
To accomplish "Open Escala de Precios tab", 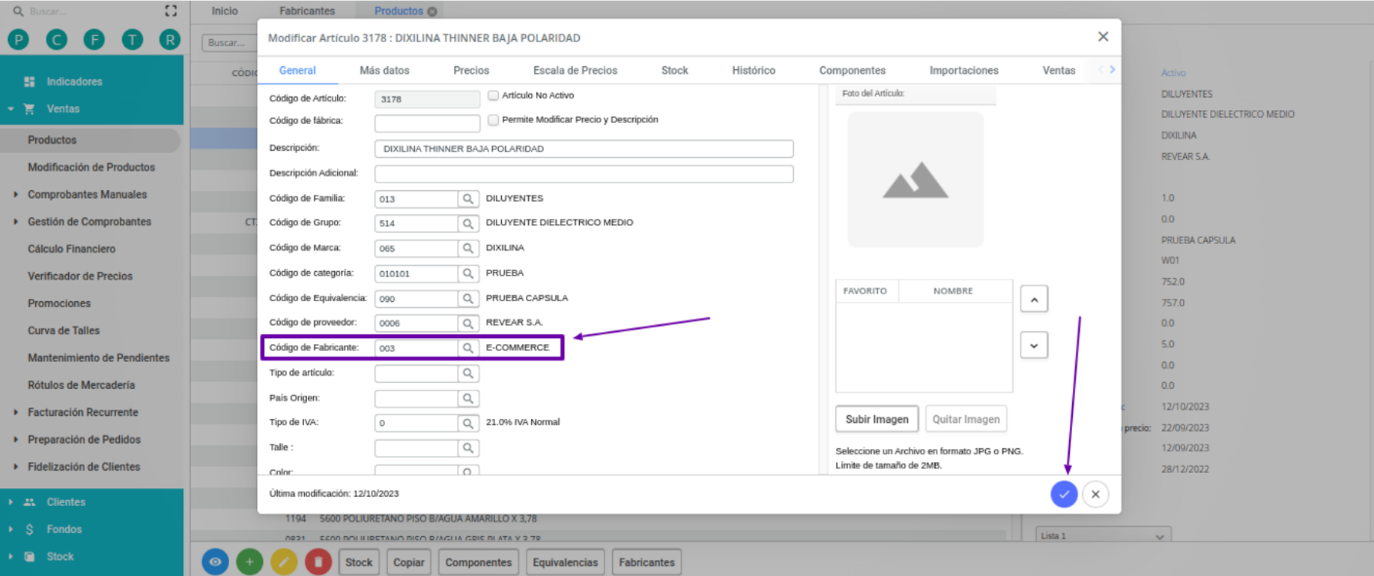I will tap(575, 70).
